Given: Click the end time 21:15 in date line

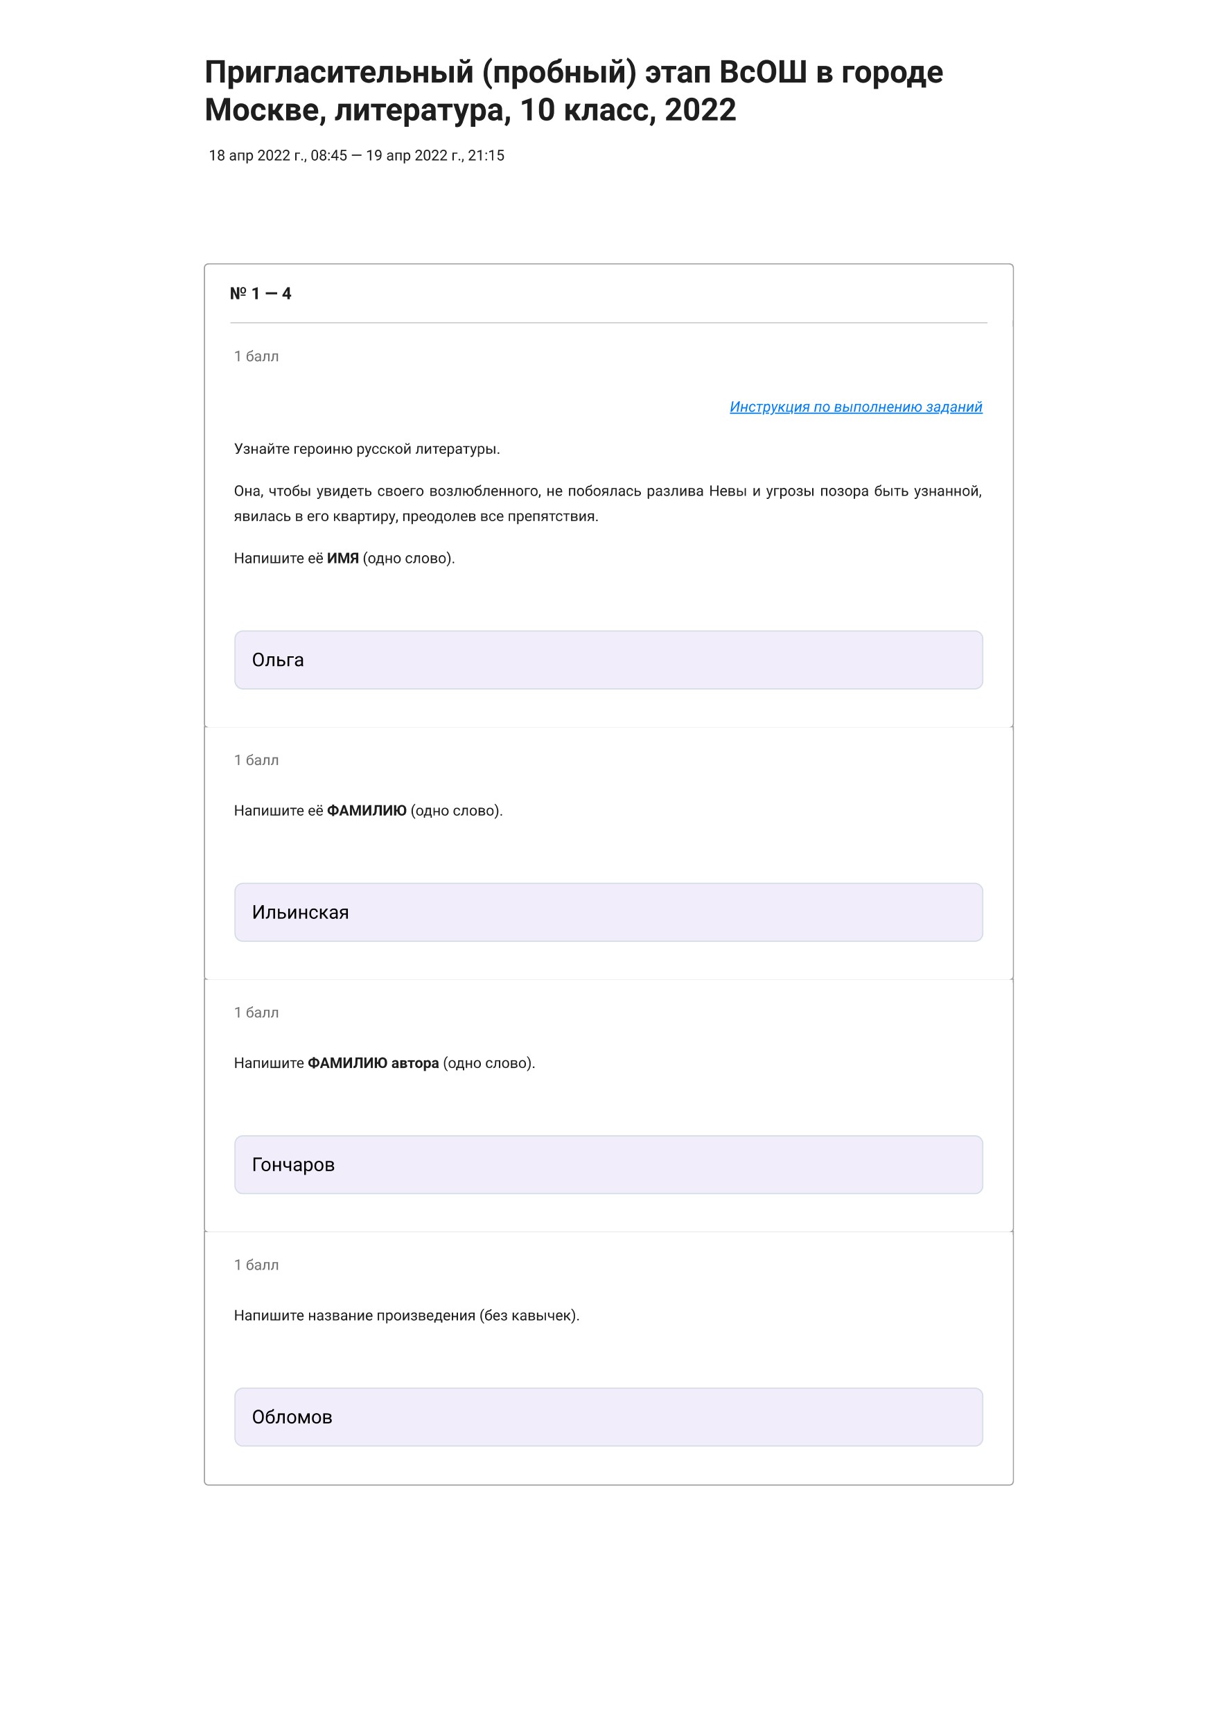Looking at the screenshot, I should point(486,156).
